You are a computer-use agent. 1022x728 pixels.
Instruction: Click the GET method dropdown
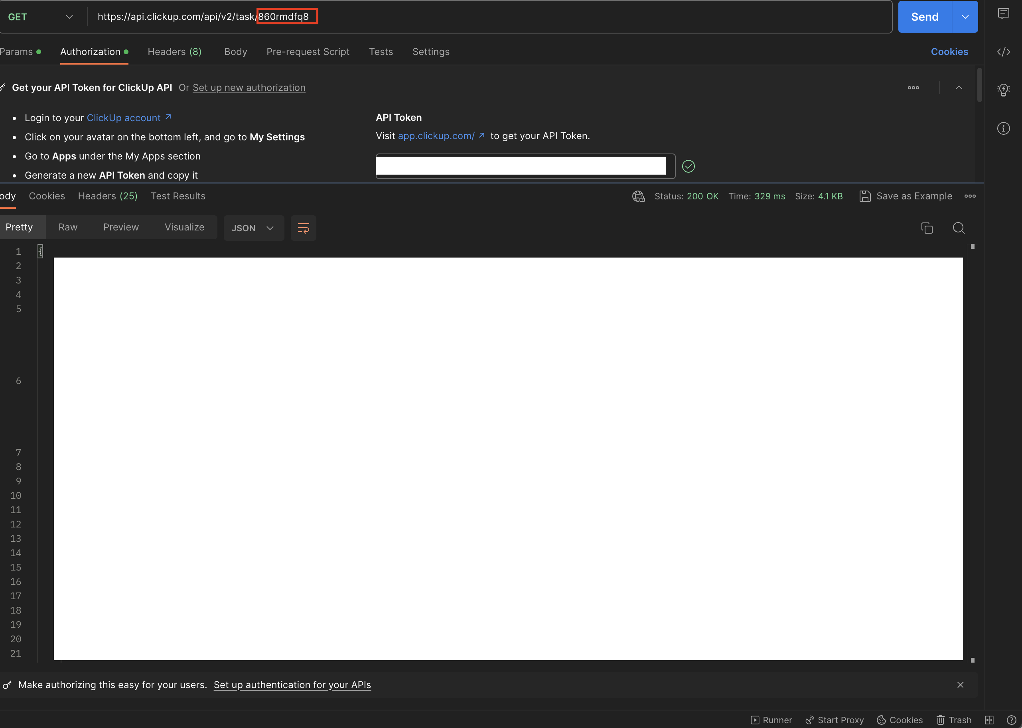pyautogui.click(x=39, y=16)
